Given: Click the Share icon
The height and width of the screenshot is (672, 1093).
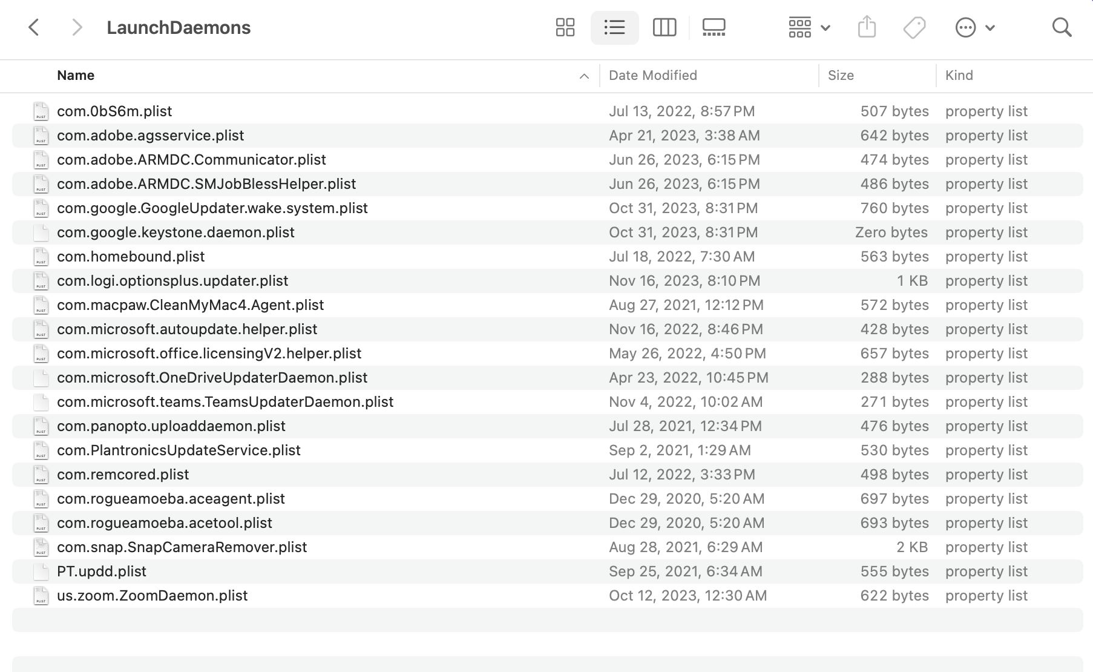Looking at the screenshot, I should [x=867, y=27].
